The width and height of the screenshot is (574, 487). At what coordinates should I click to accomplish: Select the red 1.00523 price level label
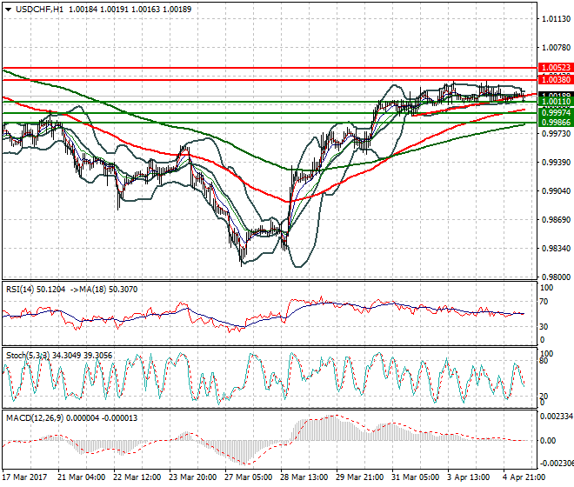click(x=556, y=67)
